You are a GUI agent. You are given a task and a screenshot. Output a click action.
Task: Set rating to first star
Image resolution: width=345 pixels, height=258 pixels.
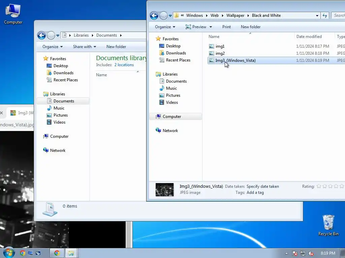pos(319,186)
